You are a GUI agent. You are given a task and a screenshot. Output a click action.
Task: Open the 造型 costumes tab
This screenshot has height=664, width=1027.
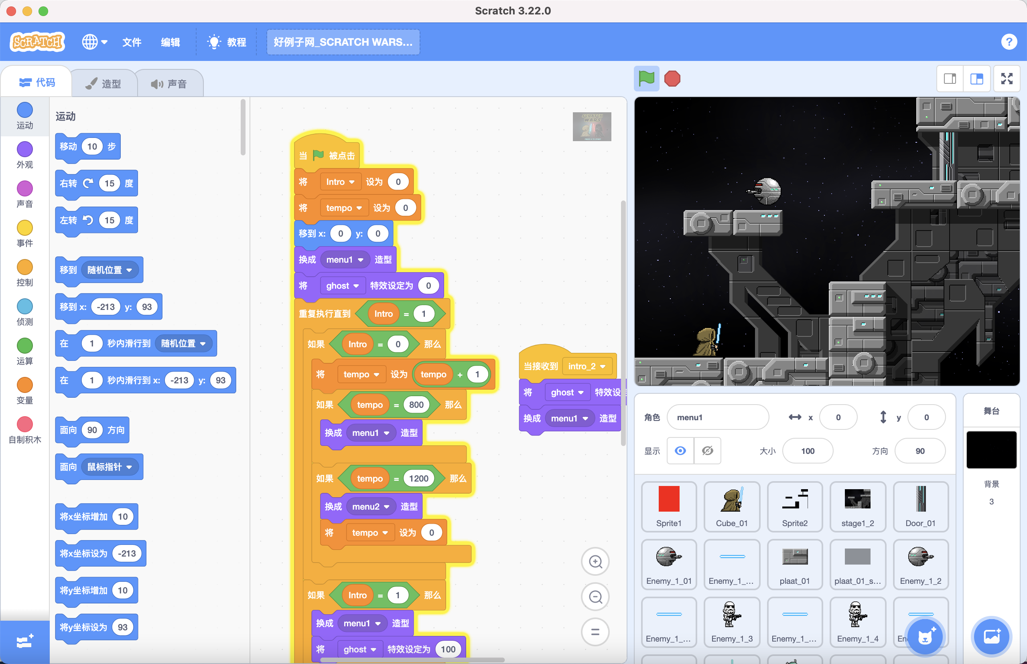[104, 84]
